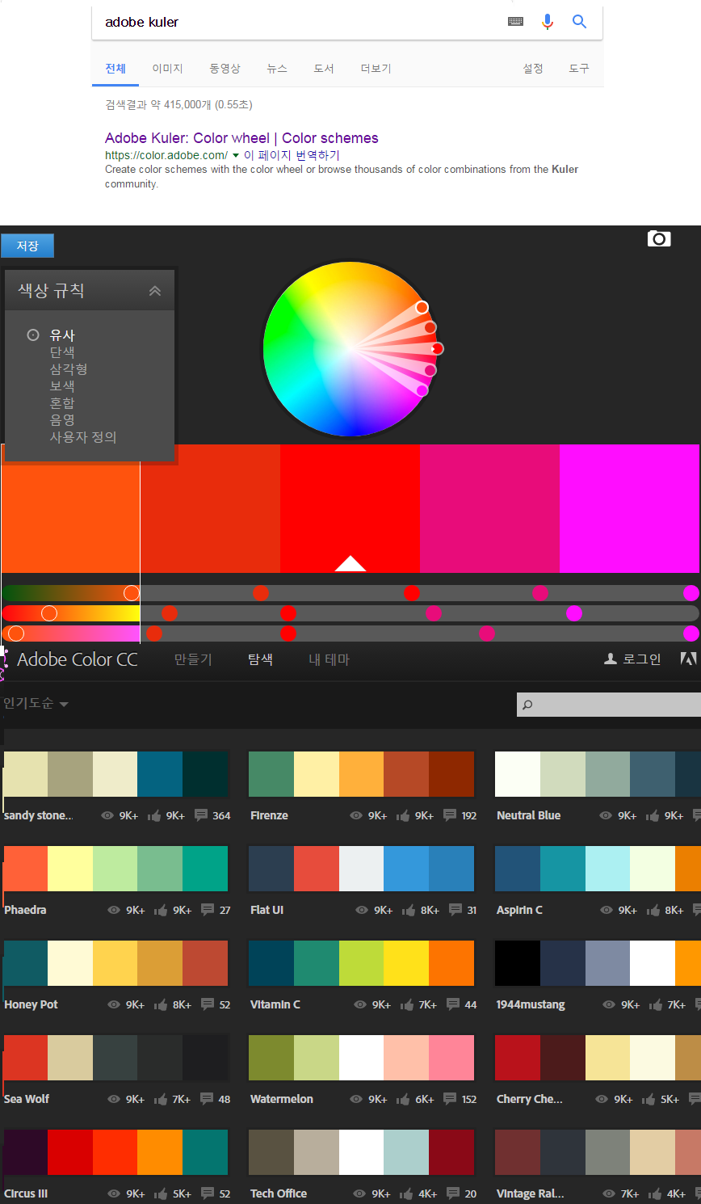Click the camera icon above the color wheel
The image size is (701, 1204).
click(659, 238)
